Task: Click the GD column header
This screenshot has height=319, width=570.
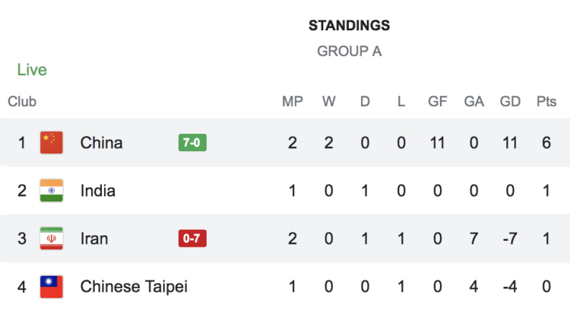Action: tap(510, 102)
